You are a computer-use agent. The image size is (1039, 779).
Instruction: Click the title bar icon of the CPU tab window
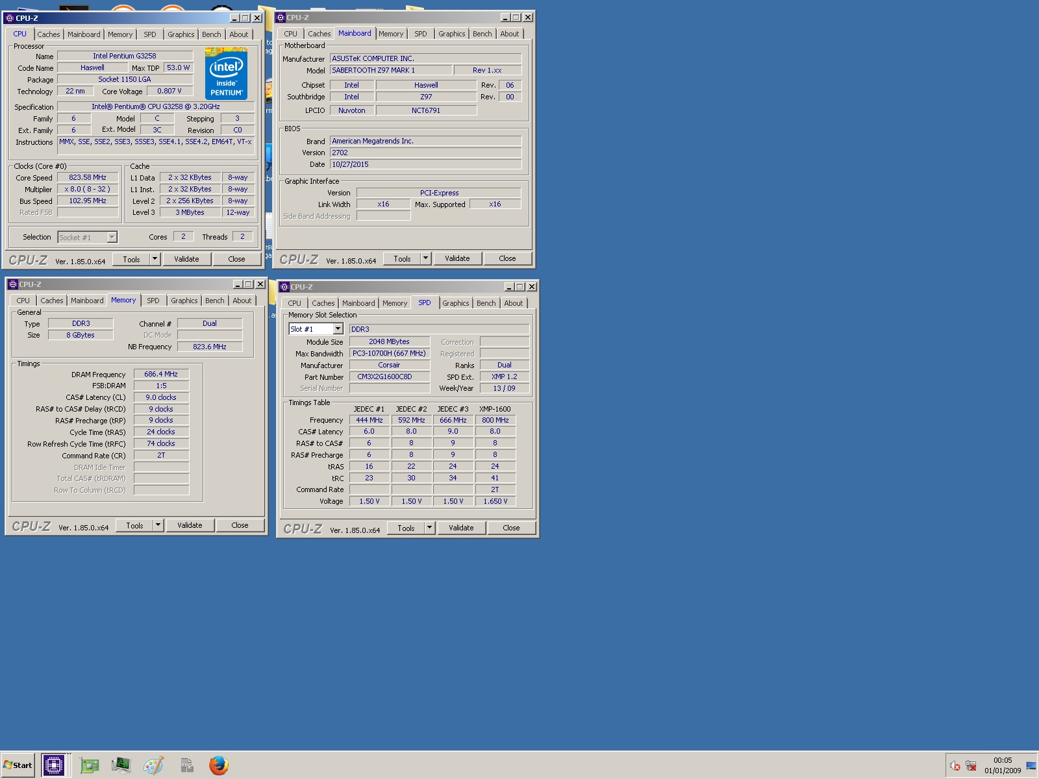(10, 18)
